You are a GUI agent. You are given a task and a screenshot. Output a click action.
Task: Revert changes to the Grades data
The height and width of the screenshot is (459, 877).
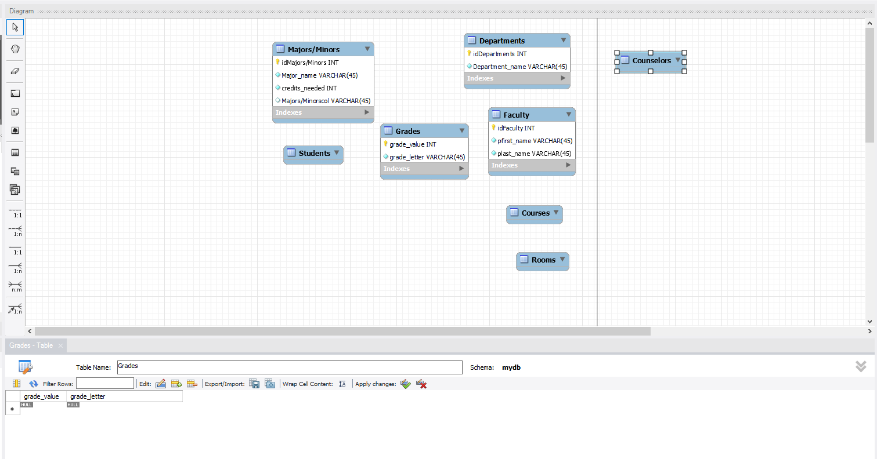tap(421, 384)
